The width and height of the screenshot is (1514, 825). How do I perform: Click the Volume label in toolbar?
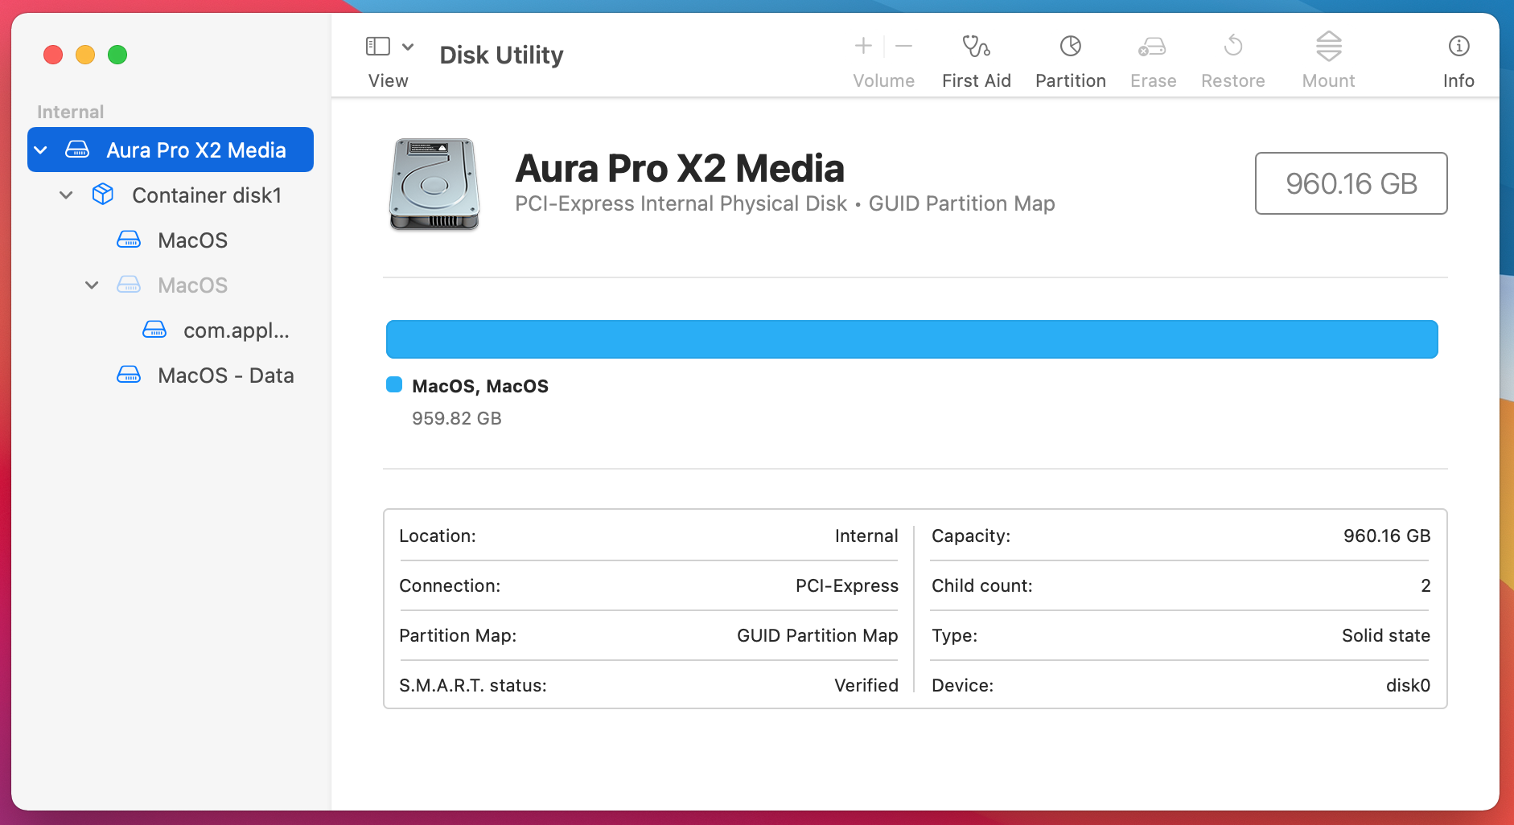pos(883,80)
